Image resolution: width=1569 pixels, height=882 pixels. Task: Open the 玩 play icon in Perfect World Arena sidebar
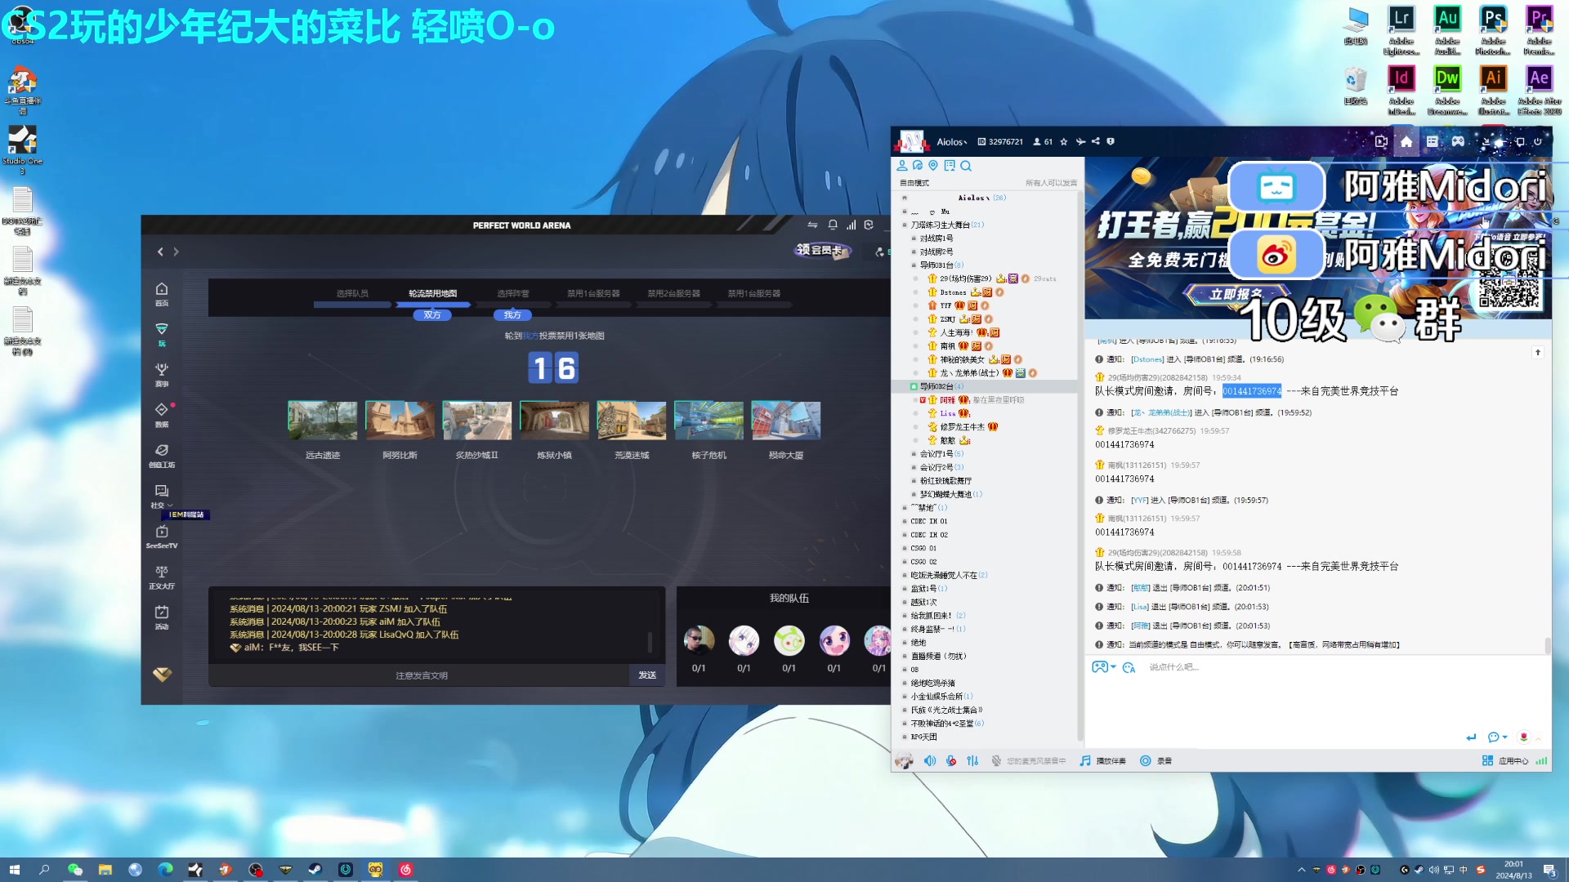162,334
